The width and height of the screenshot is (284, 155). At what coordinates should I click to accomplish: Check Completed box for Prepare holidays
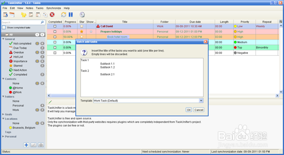pos(55,32)
